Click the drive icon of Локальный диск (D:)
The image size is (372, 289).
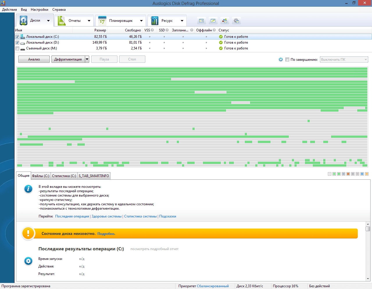click(23, 43)
